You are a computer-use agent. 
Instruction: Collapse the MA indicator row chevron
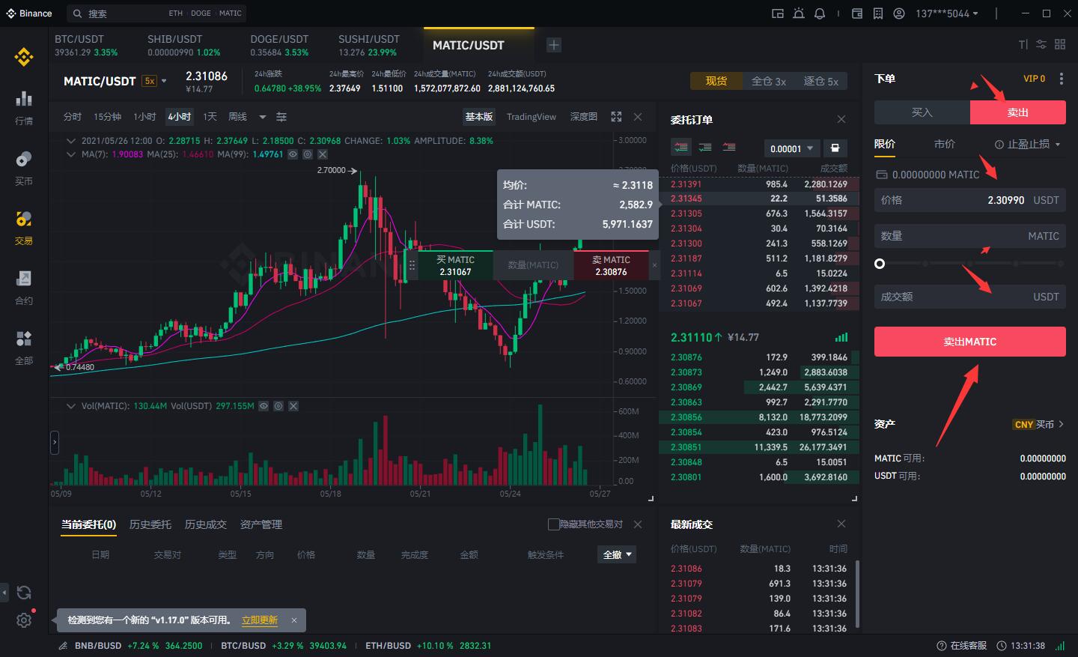pyautogui.click(x=71, y=154)
